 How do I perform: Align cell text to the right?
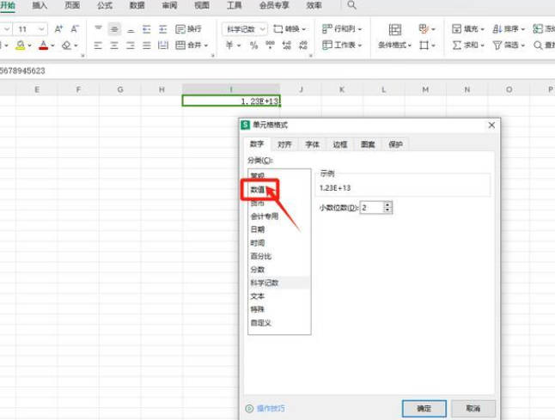pos(131,45)
